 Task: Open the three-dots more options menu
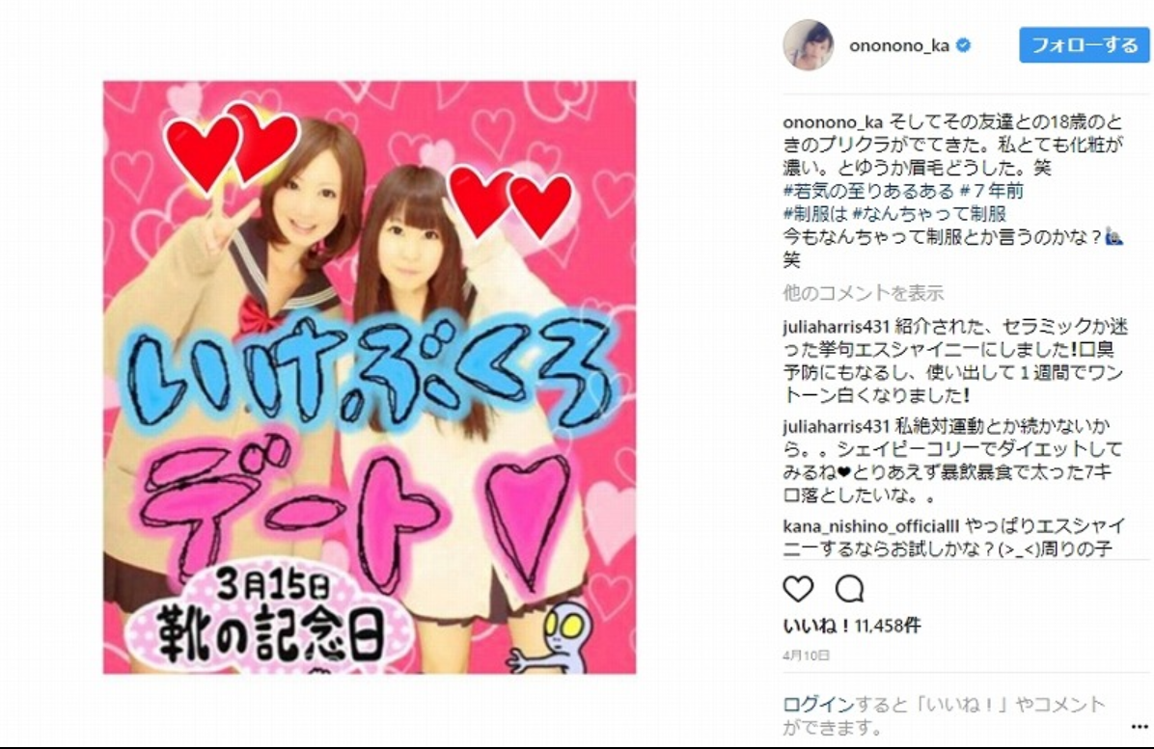point(1139,726)
